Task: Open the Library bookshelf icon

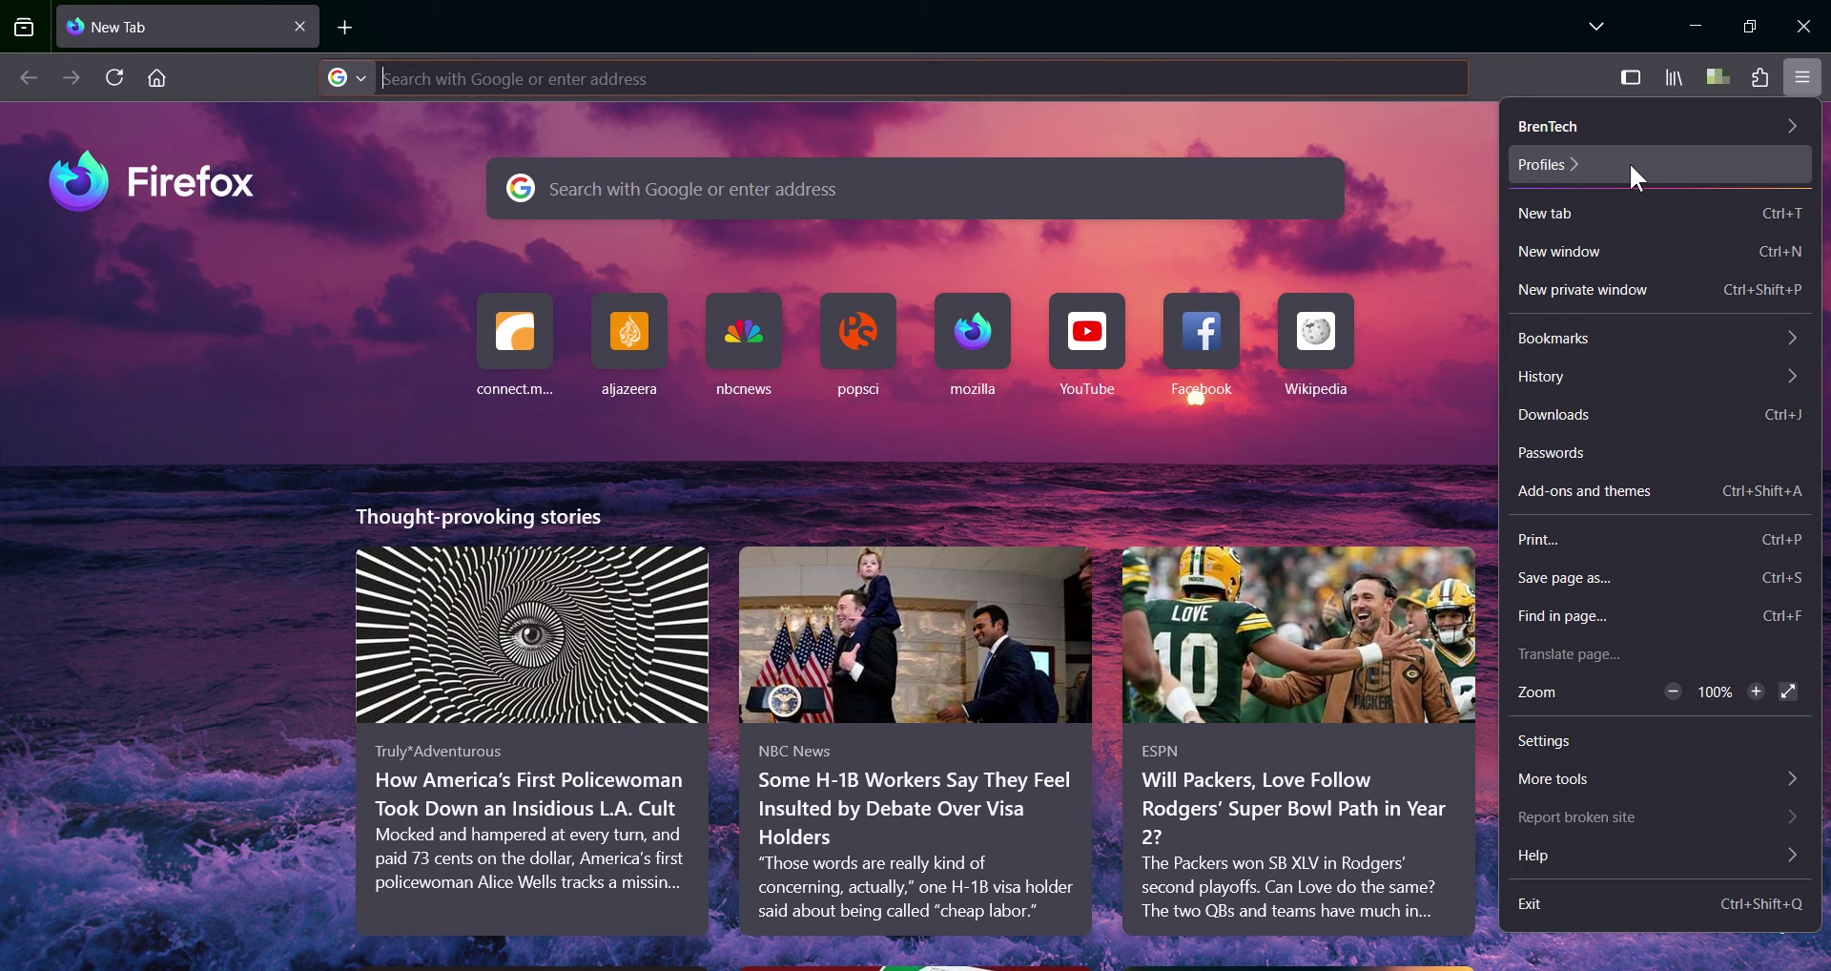Action: coord(1675,78)
